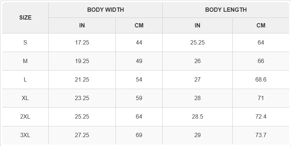Viewport: 291px width, 146px height.
Task: Click the 17.25 body width value
Action: click(x=82, y=42)
